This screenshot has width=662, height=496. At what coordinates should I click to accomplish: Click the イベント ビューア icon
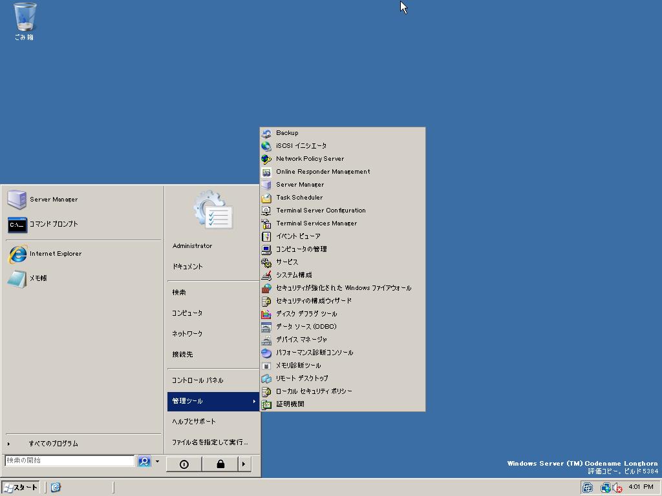tap(266, 236)
